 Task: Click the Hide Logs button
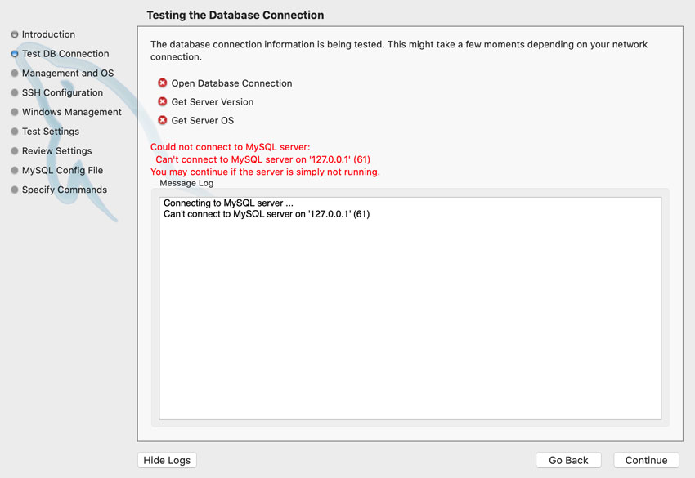(167, 460)
